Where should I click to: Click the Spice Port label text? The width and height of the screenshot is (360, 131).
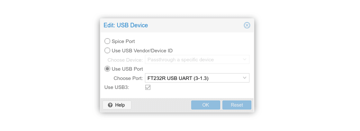[x=123, y=41]
